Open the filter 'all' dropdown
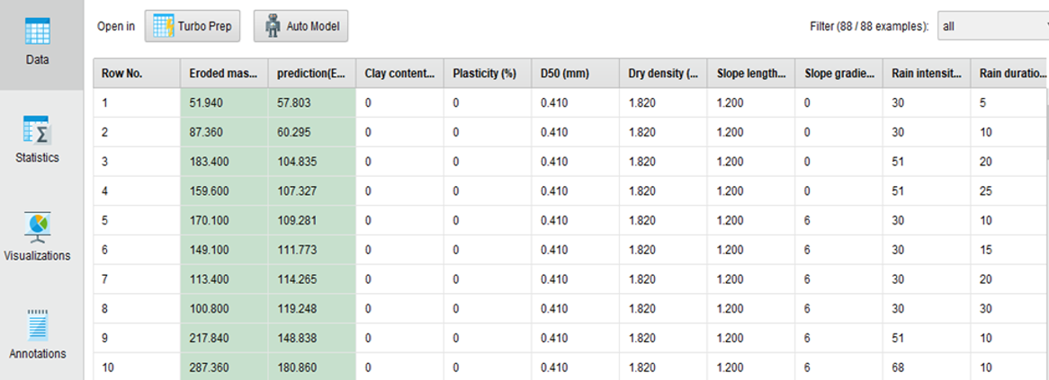Screen dimensions: 1049x380 point(993,26)
